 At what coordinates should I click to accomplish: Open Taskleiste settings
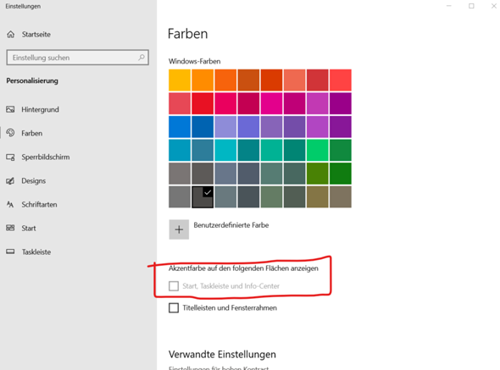pos(36,251)
